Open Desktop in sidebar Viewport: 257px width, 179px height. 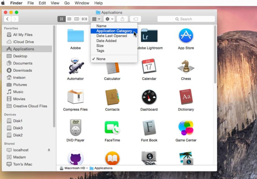tap(27, 56)
